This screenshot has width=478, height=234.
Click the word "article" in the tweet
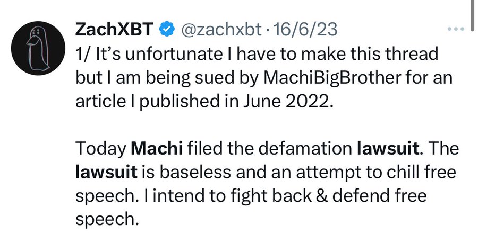click(x=96, y=102)
